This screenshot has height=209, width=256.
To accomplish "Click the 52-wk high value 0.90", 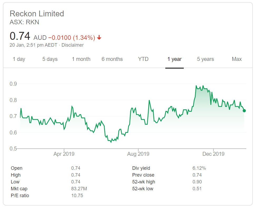I will pos(197,182).
